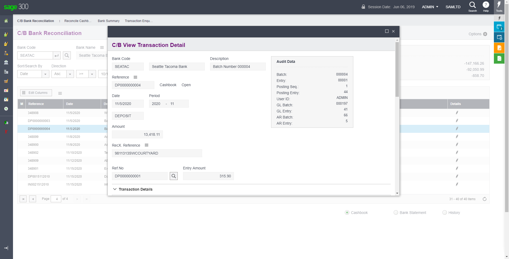Click the refresh icon beside item count
Viewport: 509px width, 259px height.
click(x=484, y=199)
